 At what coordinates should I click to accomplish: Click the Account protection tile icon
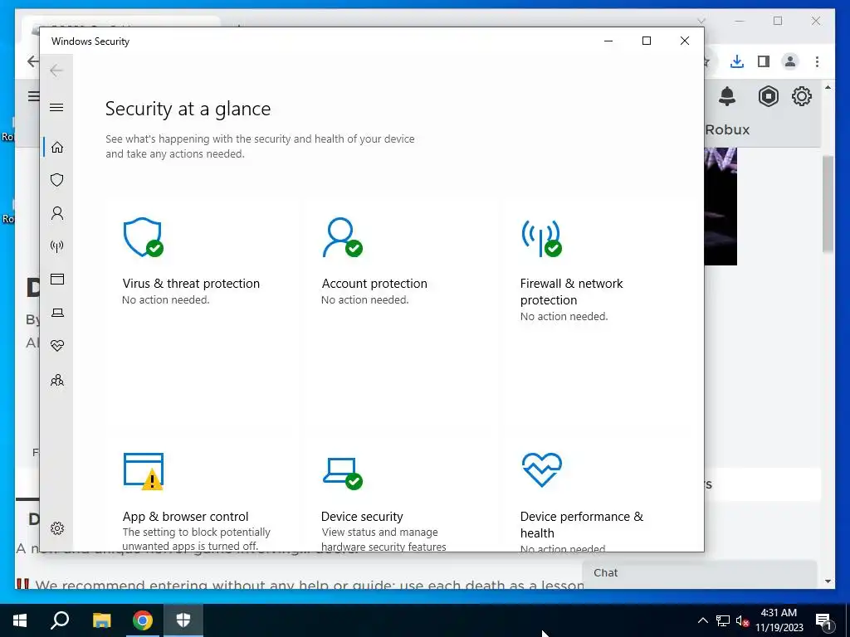click(x=342, y=237)
